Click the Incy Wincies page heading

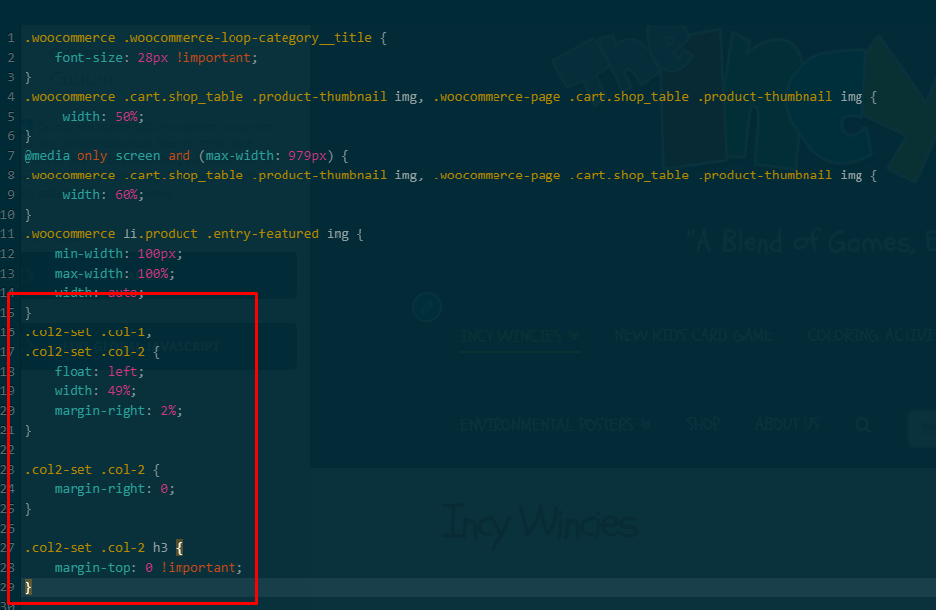pos(539,524)
